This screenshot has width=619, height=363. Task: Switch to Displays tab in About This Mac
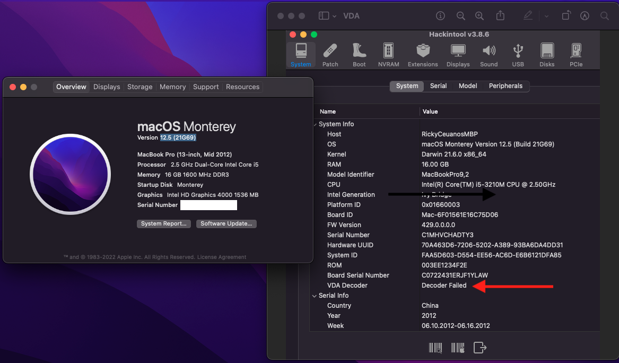107,87
